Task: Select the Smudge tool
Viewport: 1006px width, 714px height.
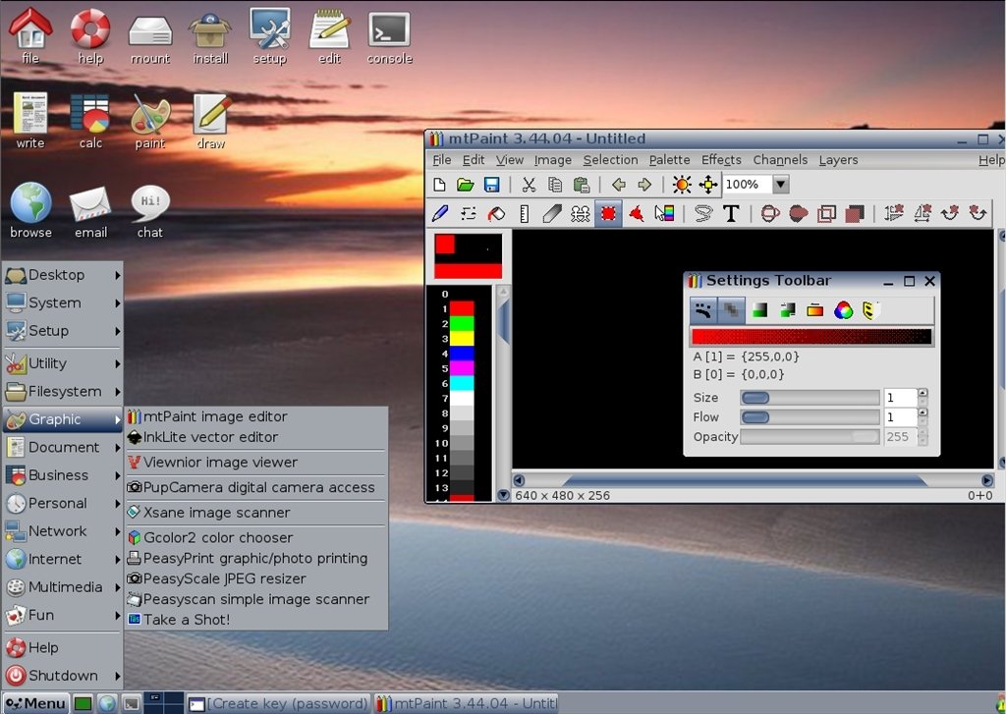Action: point(552,213)
